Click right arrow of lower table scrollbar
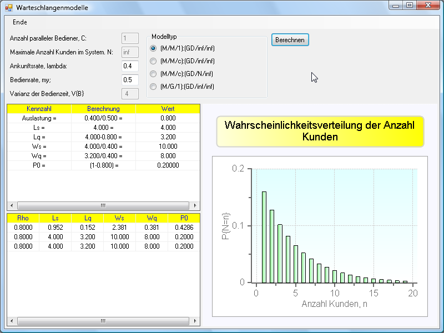Screen dimensions: 444x333 (195, 321)
